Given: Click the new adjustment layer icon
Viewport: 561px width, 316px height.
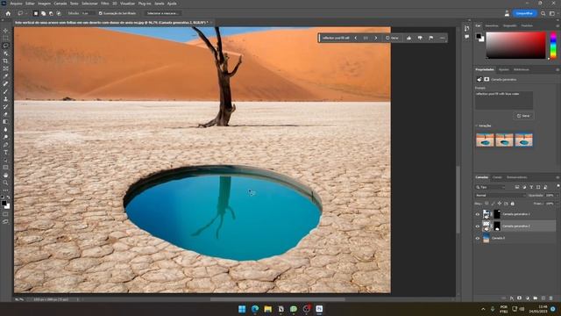Looking at the screenshot, I should [528, 298].
